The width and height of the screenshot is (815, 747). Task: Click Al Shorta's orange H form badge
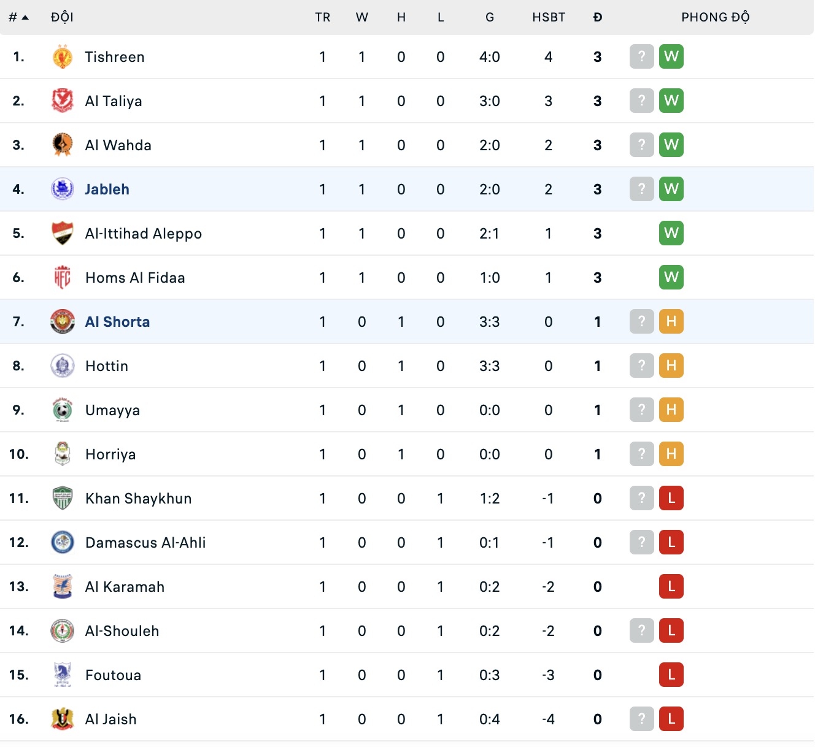[x=671, y=322]
